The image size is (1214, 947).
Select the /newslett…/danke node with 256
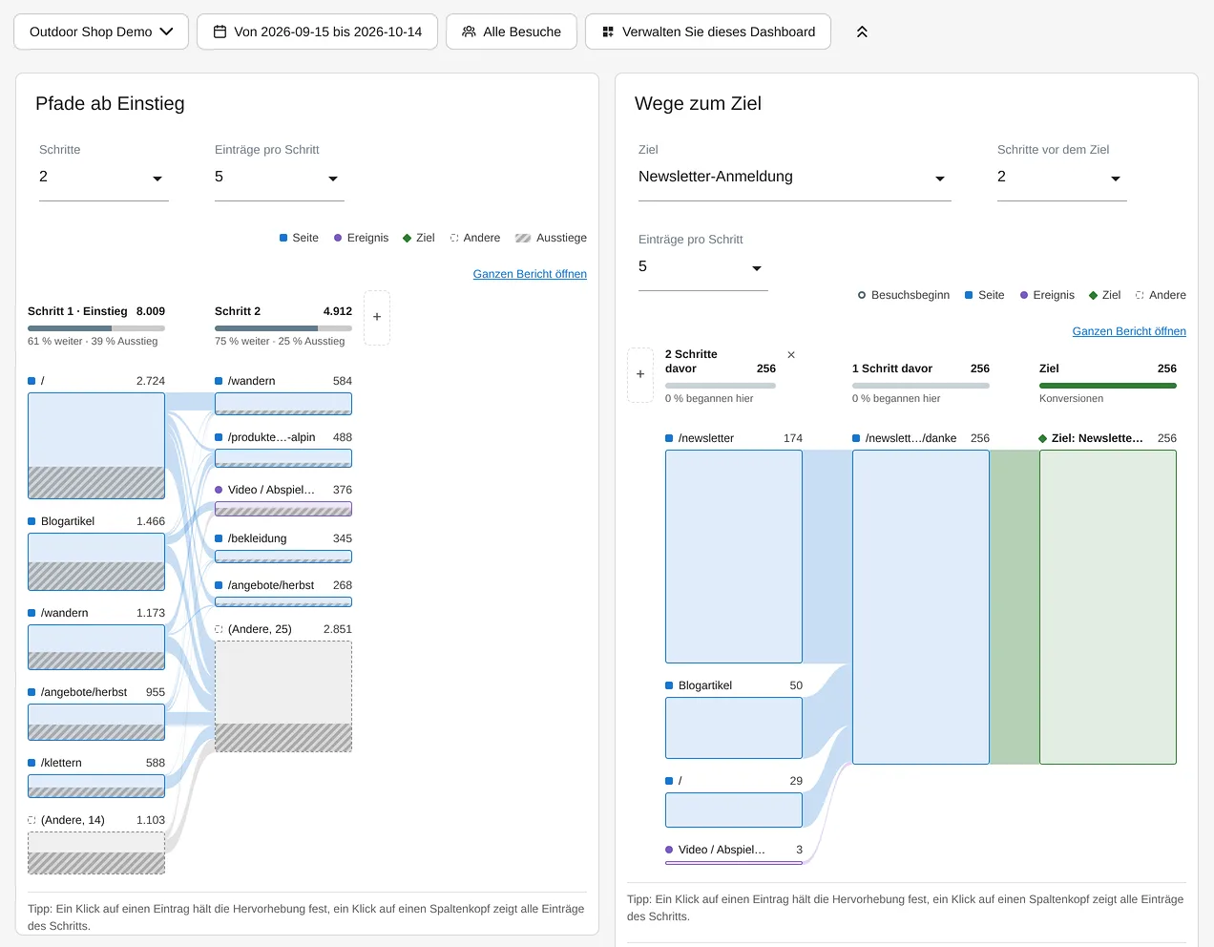[921, 607]
